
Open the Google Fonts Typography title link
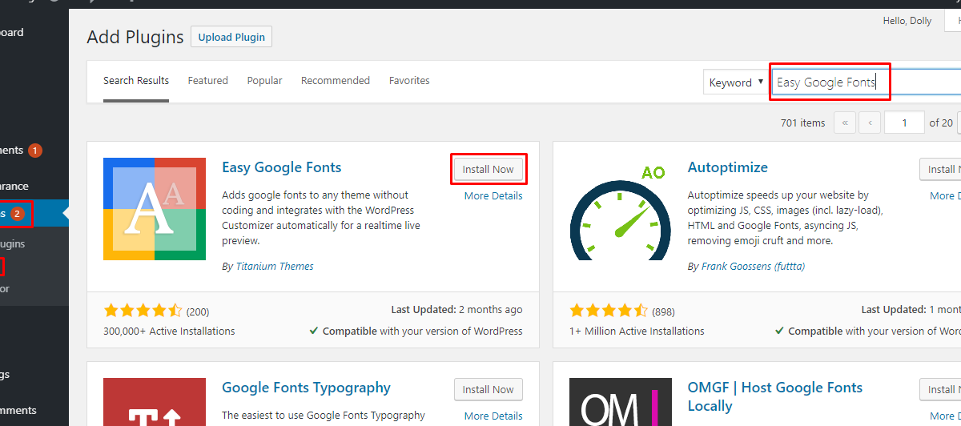point(307,388)
